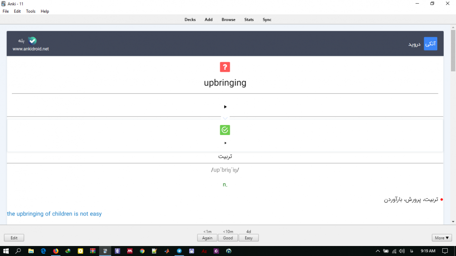Viewport: 456px width, 256px height.
Task: Click the red question mark icon
Action: click(225, 67)
